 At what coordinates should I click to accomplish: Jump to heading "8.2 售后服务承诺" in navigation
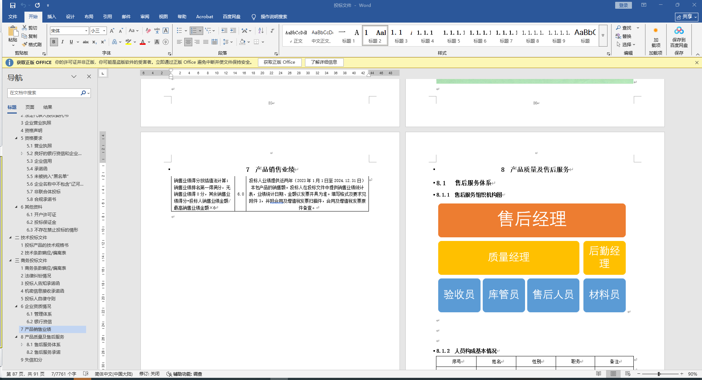[44, 352]
